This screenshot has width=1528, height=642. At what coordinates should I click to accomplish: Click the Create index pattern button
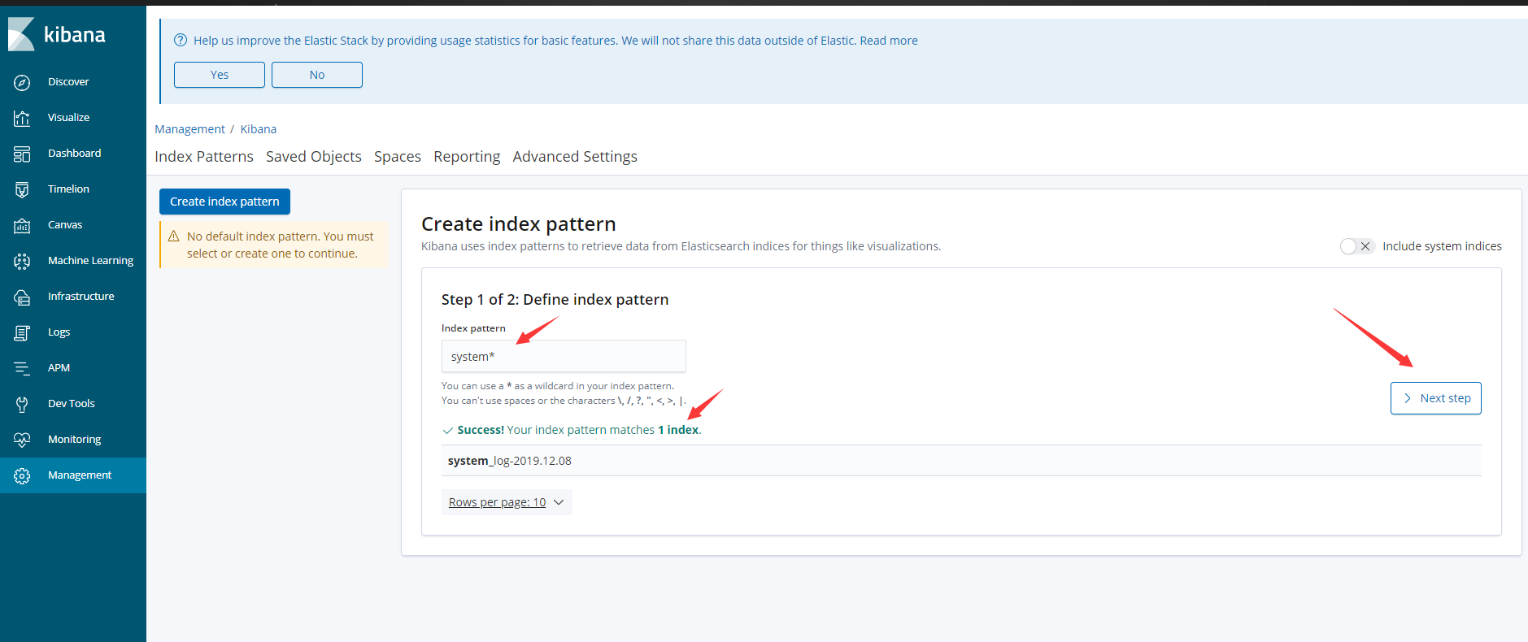224,202
